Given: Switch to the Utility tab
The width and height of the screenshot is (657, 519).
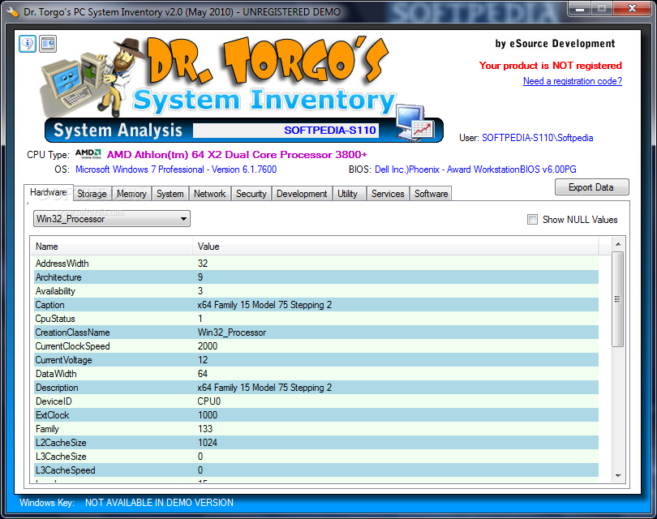Looking at the screenshot, I should (x=348, y=194).
